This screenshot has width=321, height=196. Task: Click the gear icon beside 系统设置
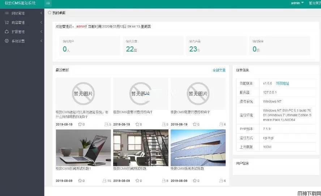coord(7,41)
